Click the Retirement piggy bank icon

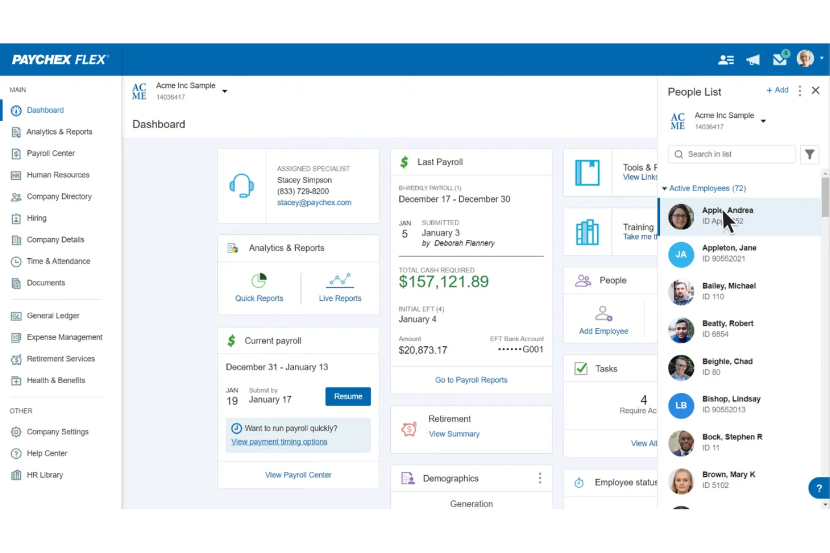pyautogui.click(x=408, y=428)
